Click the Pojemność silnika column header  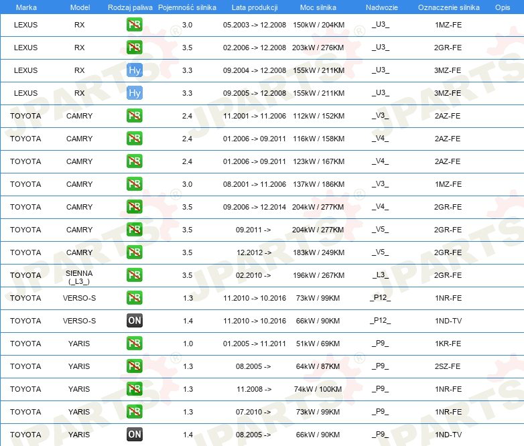pyautogui.click(x=187, y=7)
